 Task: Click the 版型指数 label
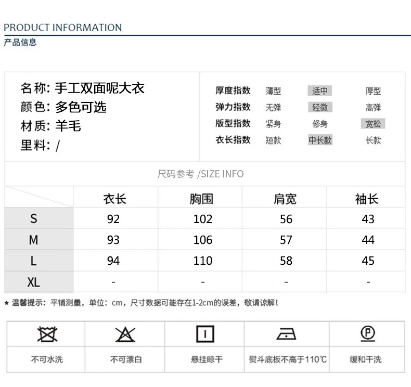(x=233, y=123)
